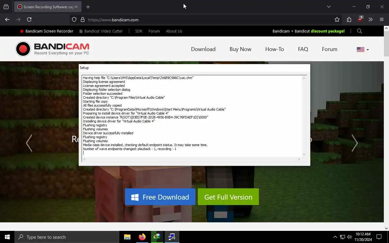Open the notification center icon
Image resolution: width=389 pixels, height=243 pixels.
379,237
